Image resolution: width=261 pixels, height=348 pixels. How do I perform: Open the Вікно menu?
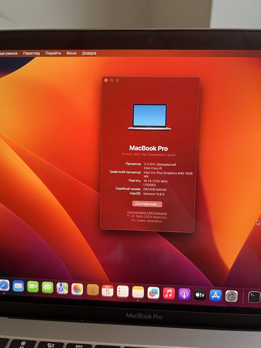71,53
